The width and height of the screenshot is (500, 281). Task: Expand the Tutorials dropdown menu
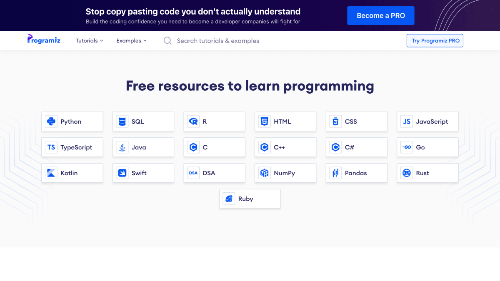[89, 41]
